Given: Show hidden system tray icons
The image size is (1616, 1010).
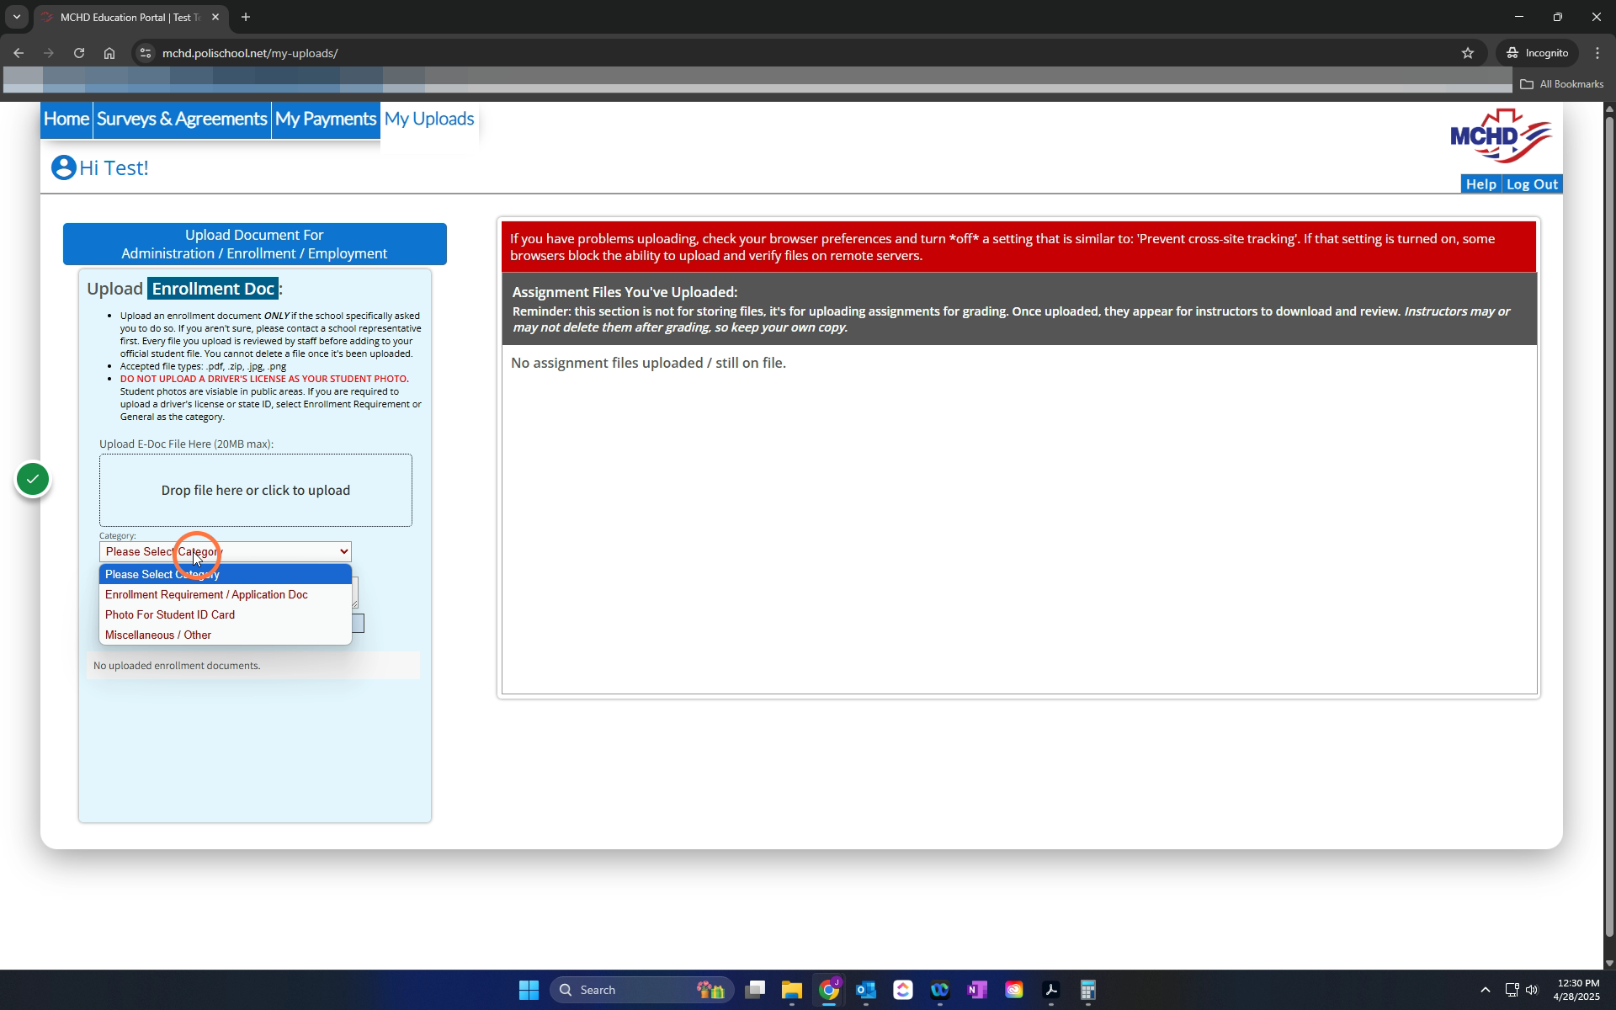Looking at the screenshot, I should coord(1485,990).
